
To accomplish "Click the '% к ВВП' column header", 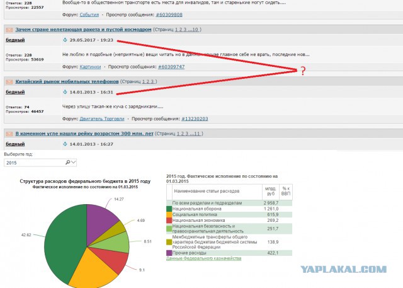I will tap(286, 191).
